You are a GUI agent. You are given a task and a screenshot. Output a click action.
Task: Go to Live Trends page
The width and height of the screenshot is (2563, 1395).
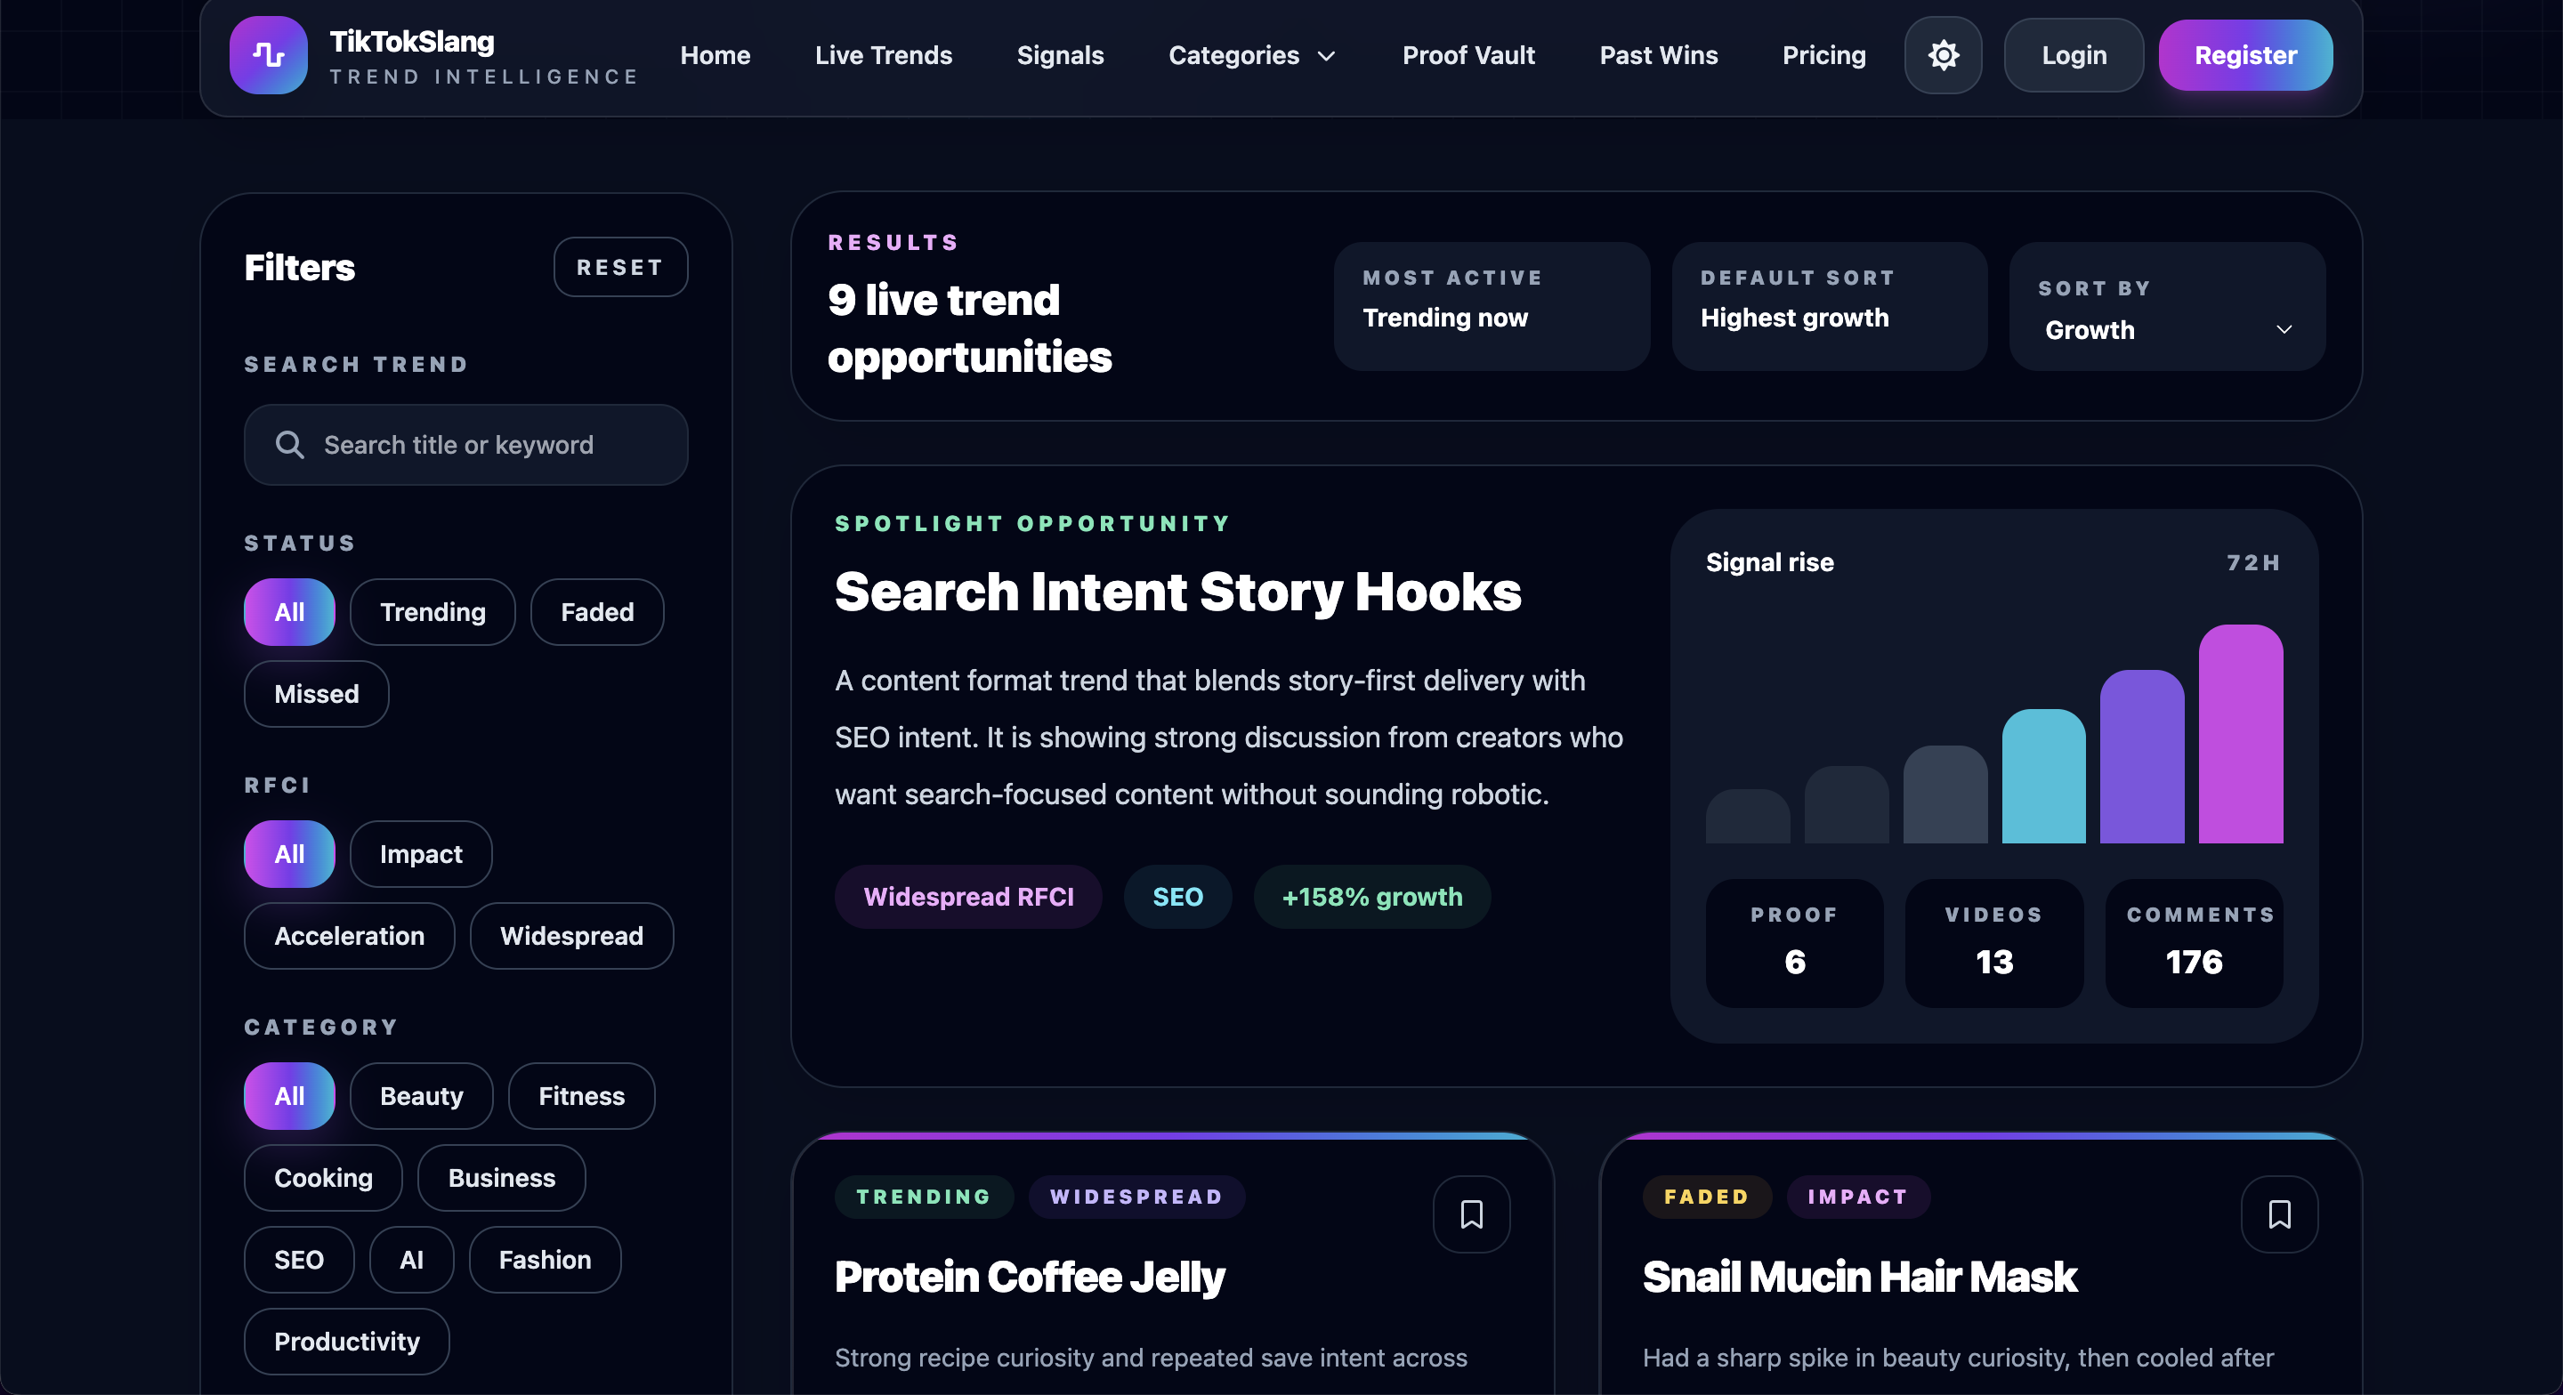coord(883,55)
